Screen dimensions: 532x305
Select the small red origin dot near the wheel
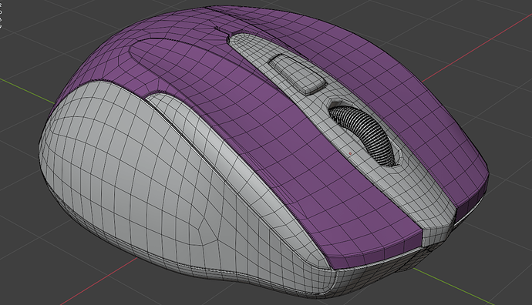point(351,153)
